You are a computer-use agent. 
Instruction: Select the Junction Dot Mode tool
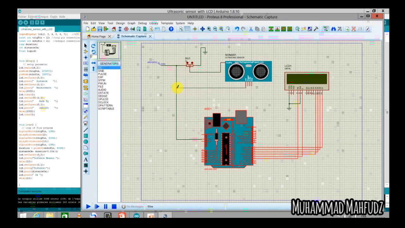pos(85,58)
